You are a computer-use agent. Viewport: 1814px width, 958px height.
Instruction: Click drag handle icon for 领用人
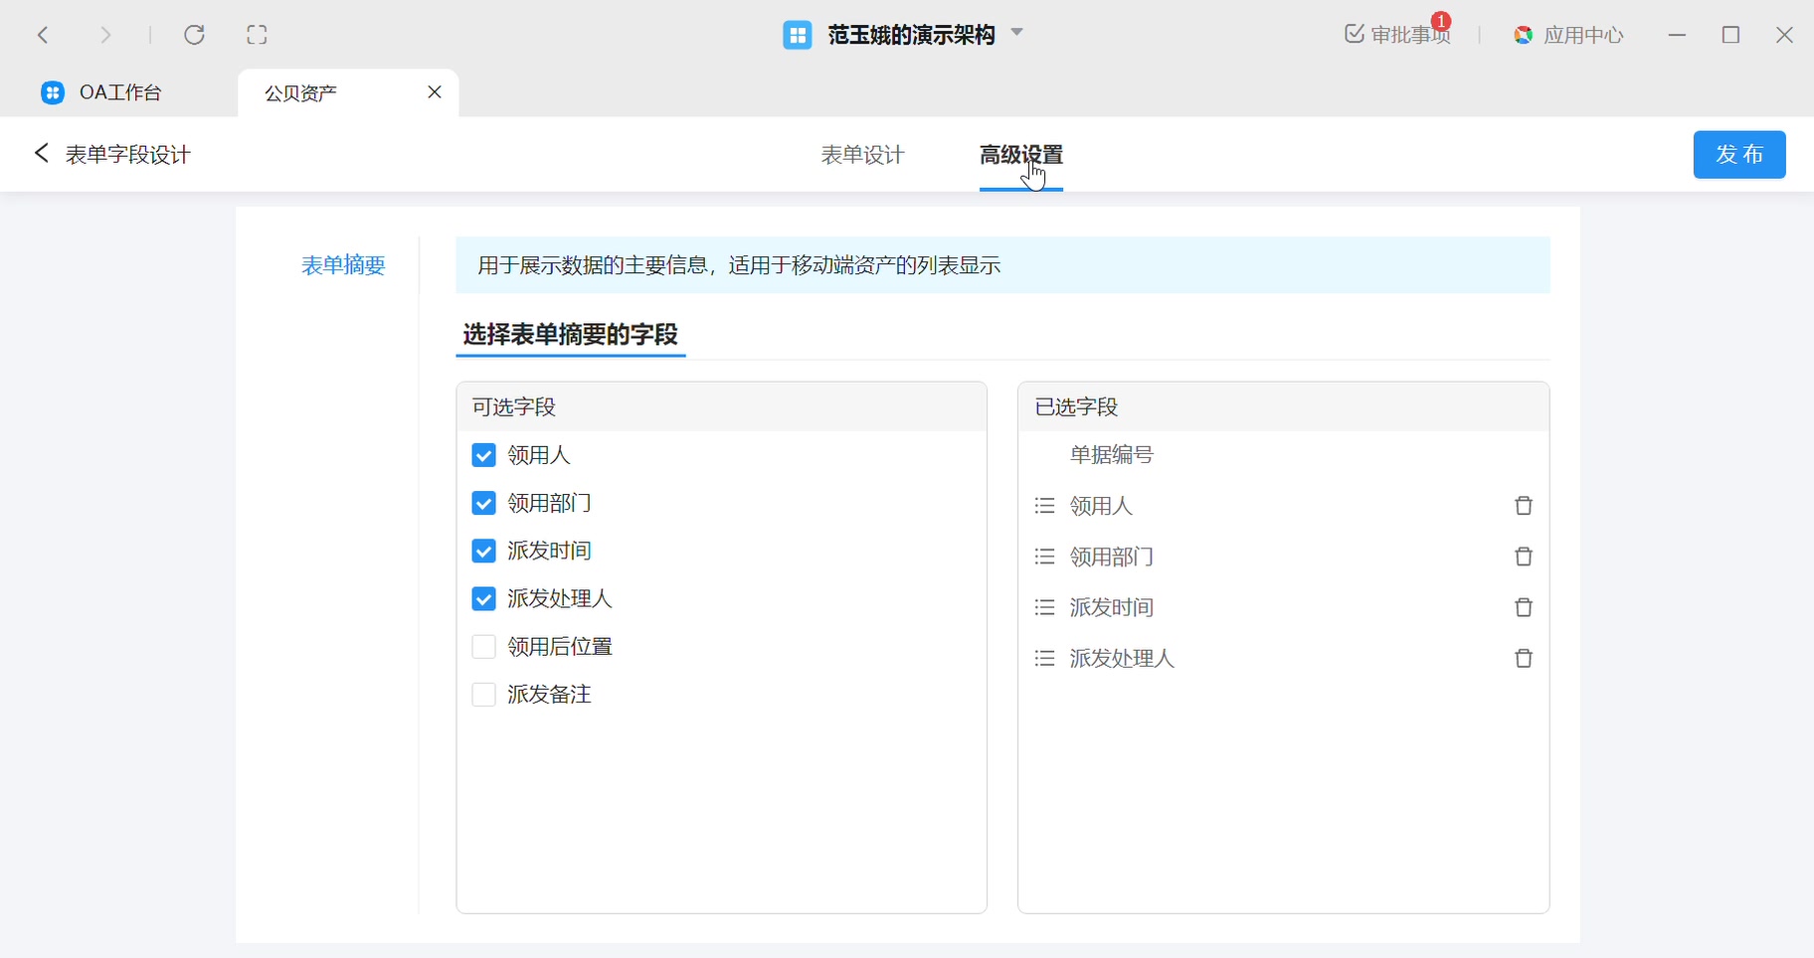tap(1044, 506)
